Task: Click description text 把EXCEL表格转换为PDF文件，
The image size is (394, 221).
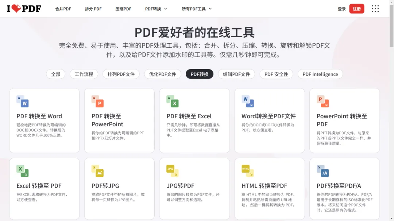Action: tap(42, 195)
